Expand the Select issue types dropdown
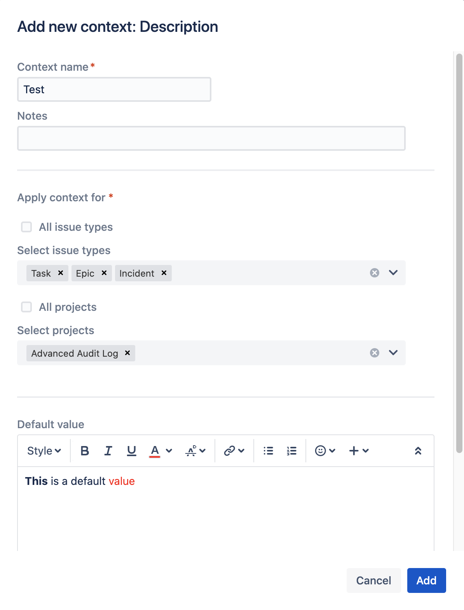The image size is (464, 610). pos(393,273)
